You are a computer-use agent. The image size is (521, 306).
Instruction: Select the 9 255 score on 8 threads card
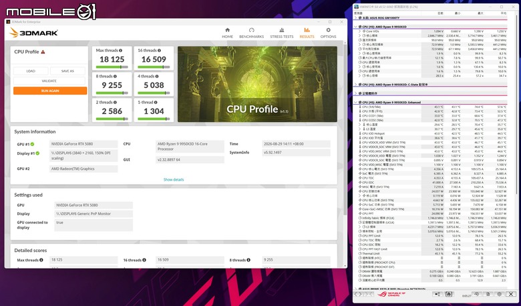(x=112, y=85)
